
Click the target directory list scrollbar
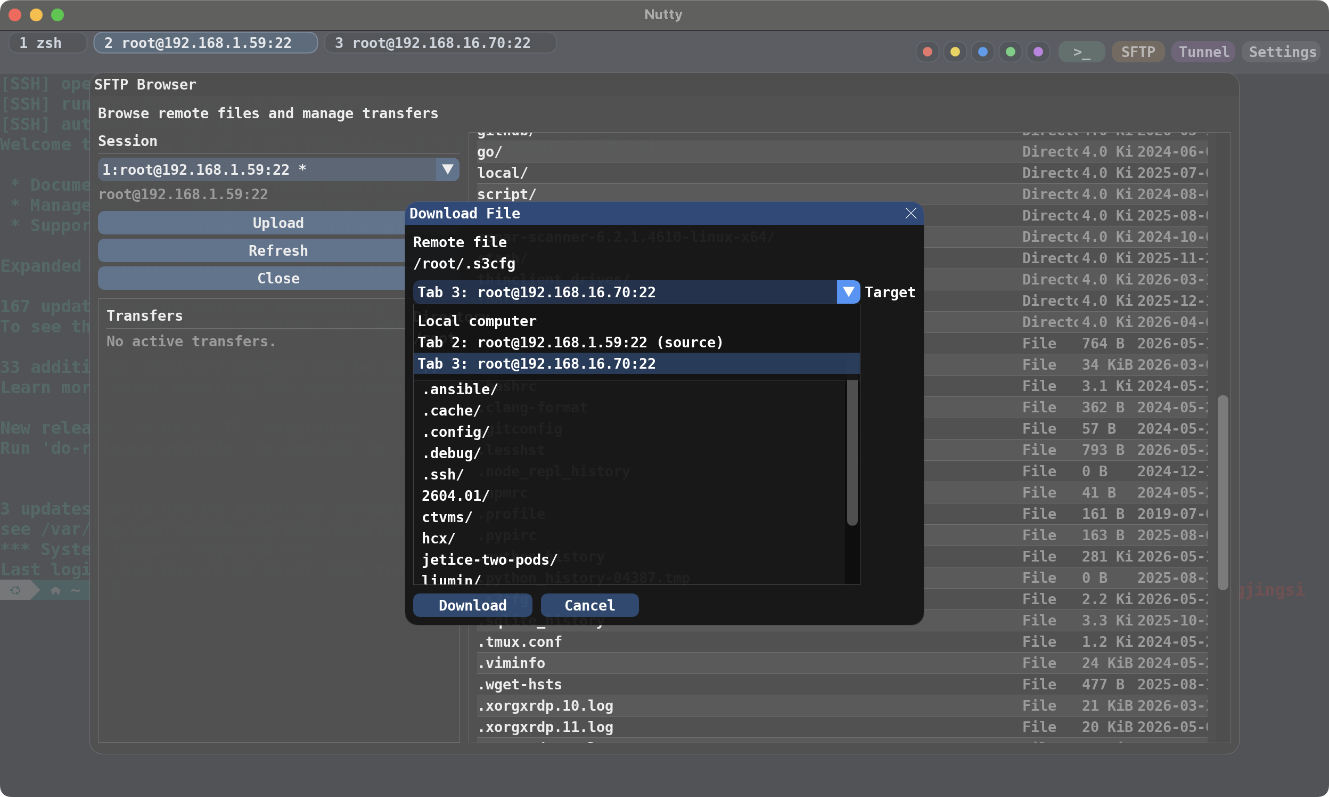point(852,452)
